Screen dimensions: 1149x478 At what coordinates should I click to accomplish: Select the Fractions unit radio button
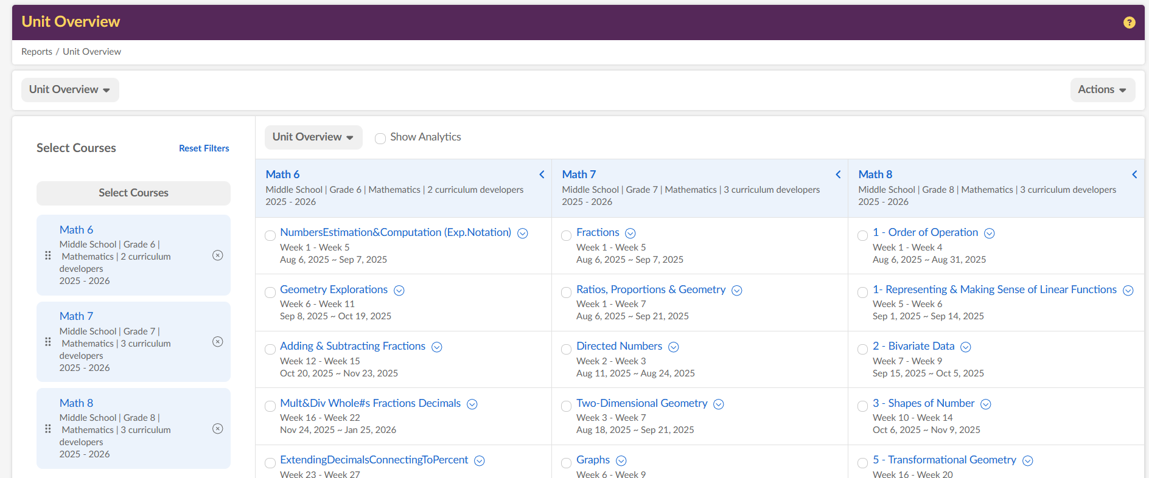566,235
